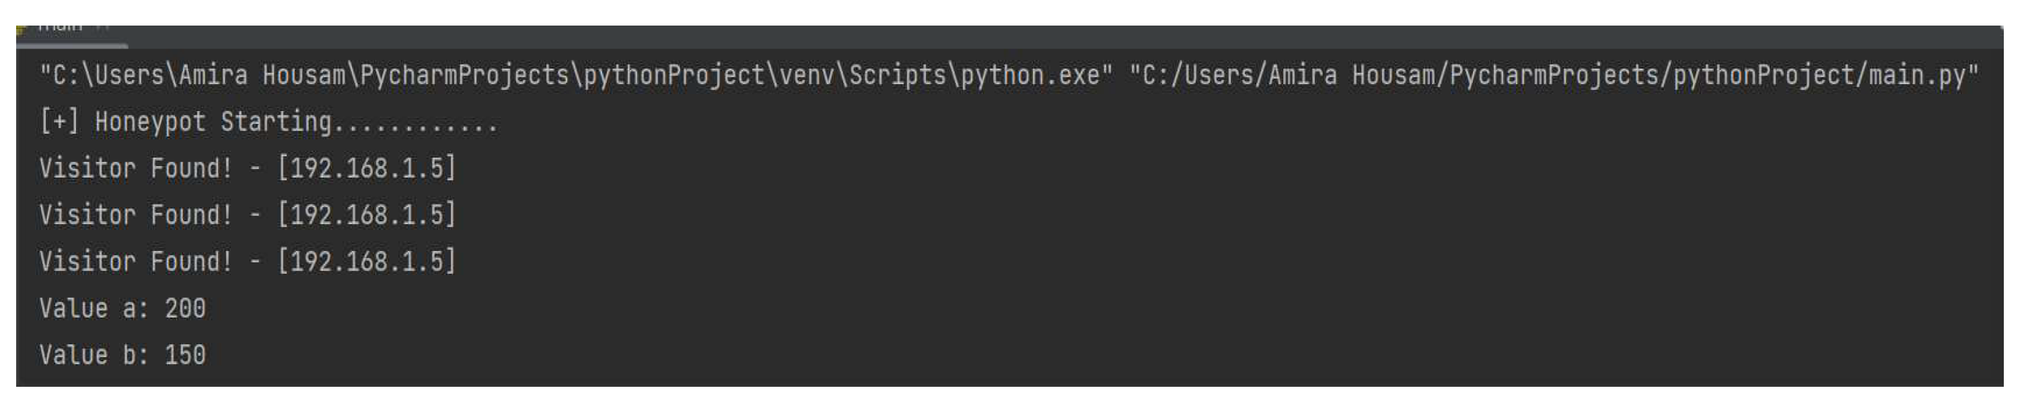Image resolution: width=2026 pixels, height=411 pixels.
Task: Click the second 192.168.1.5 IP address
Action: (367, 215)
